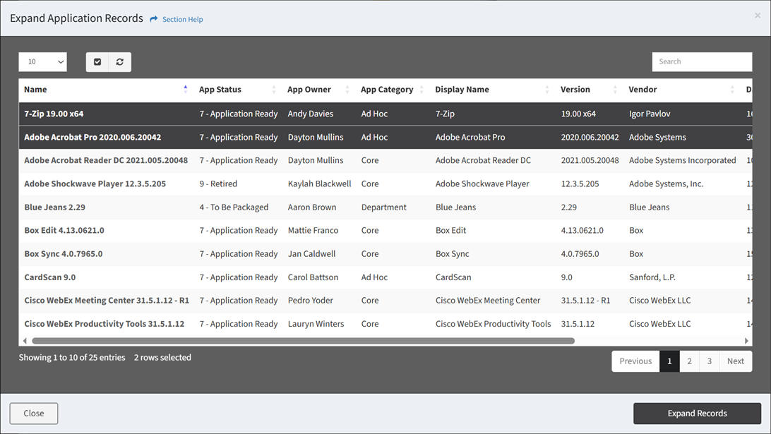Screen dimensions: 771x434
Task: Click sort icon on Display Name column
Action: point(547,90)
